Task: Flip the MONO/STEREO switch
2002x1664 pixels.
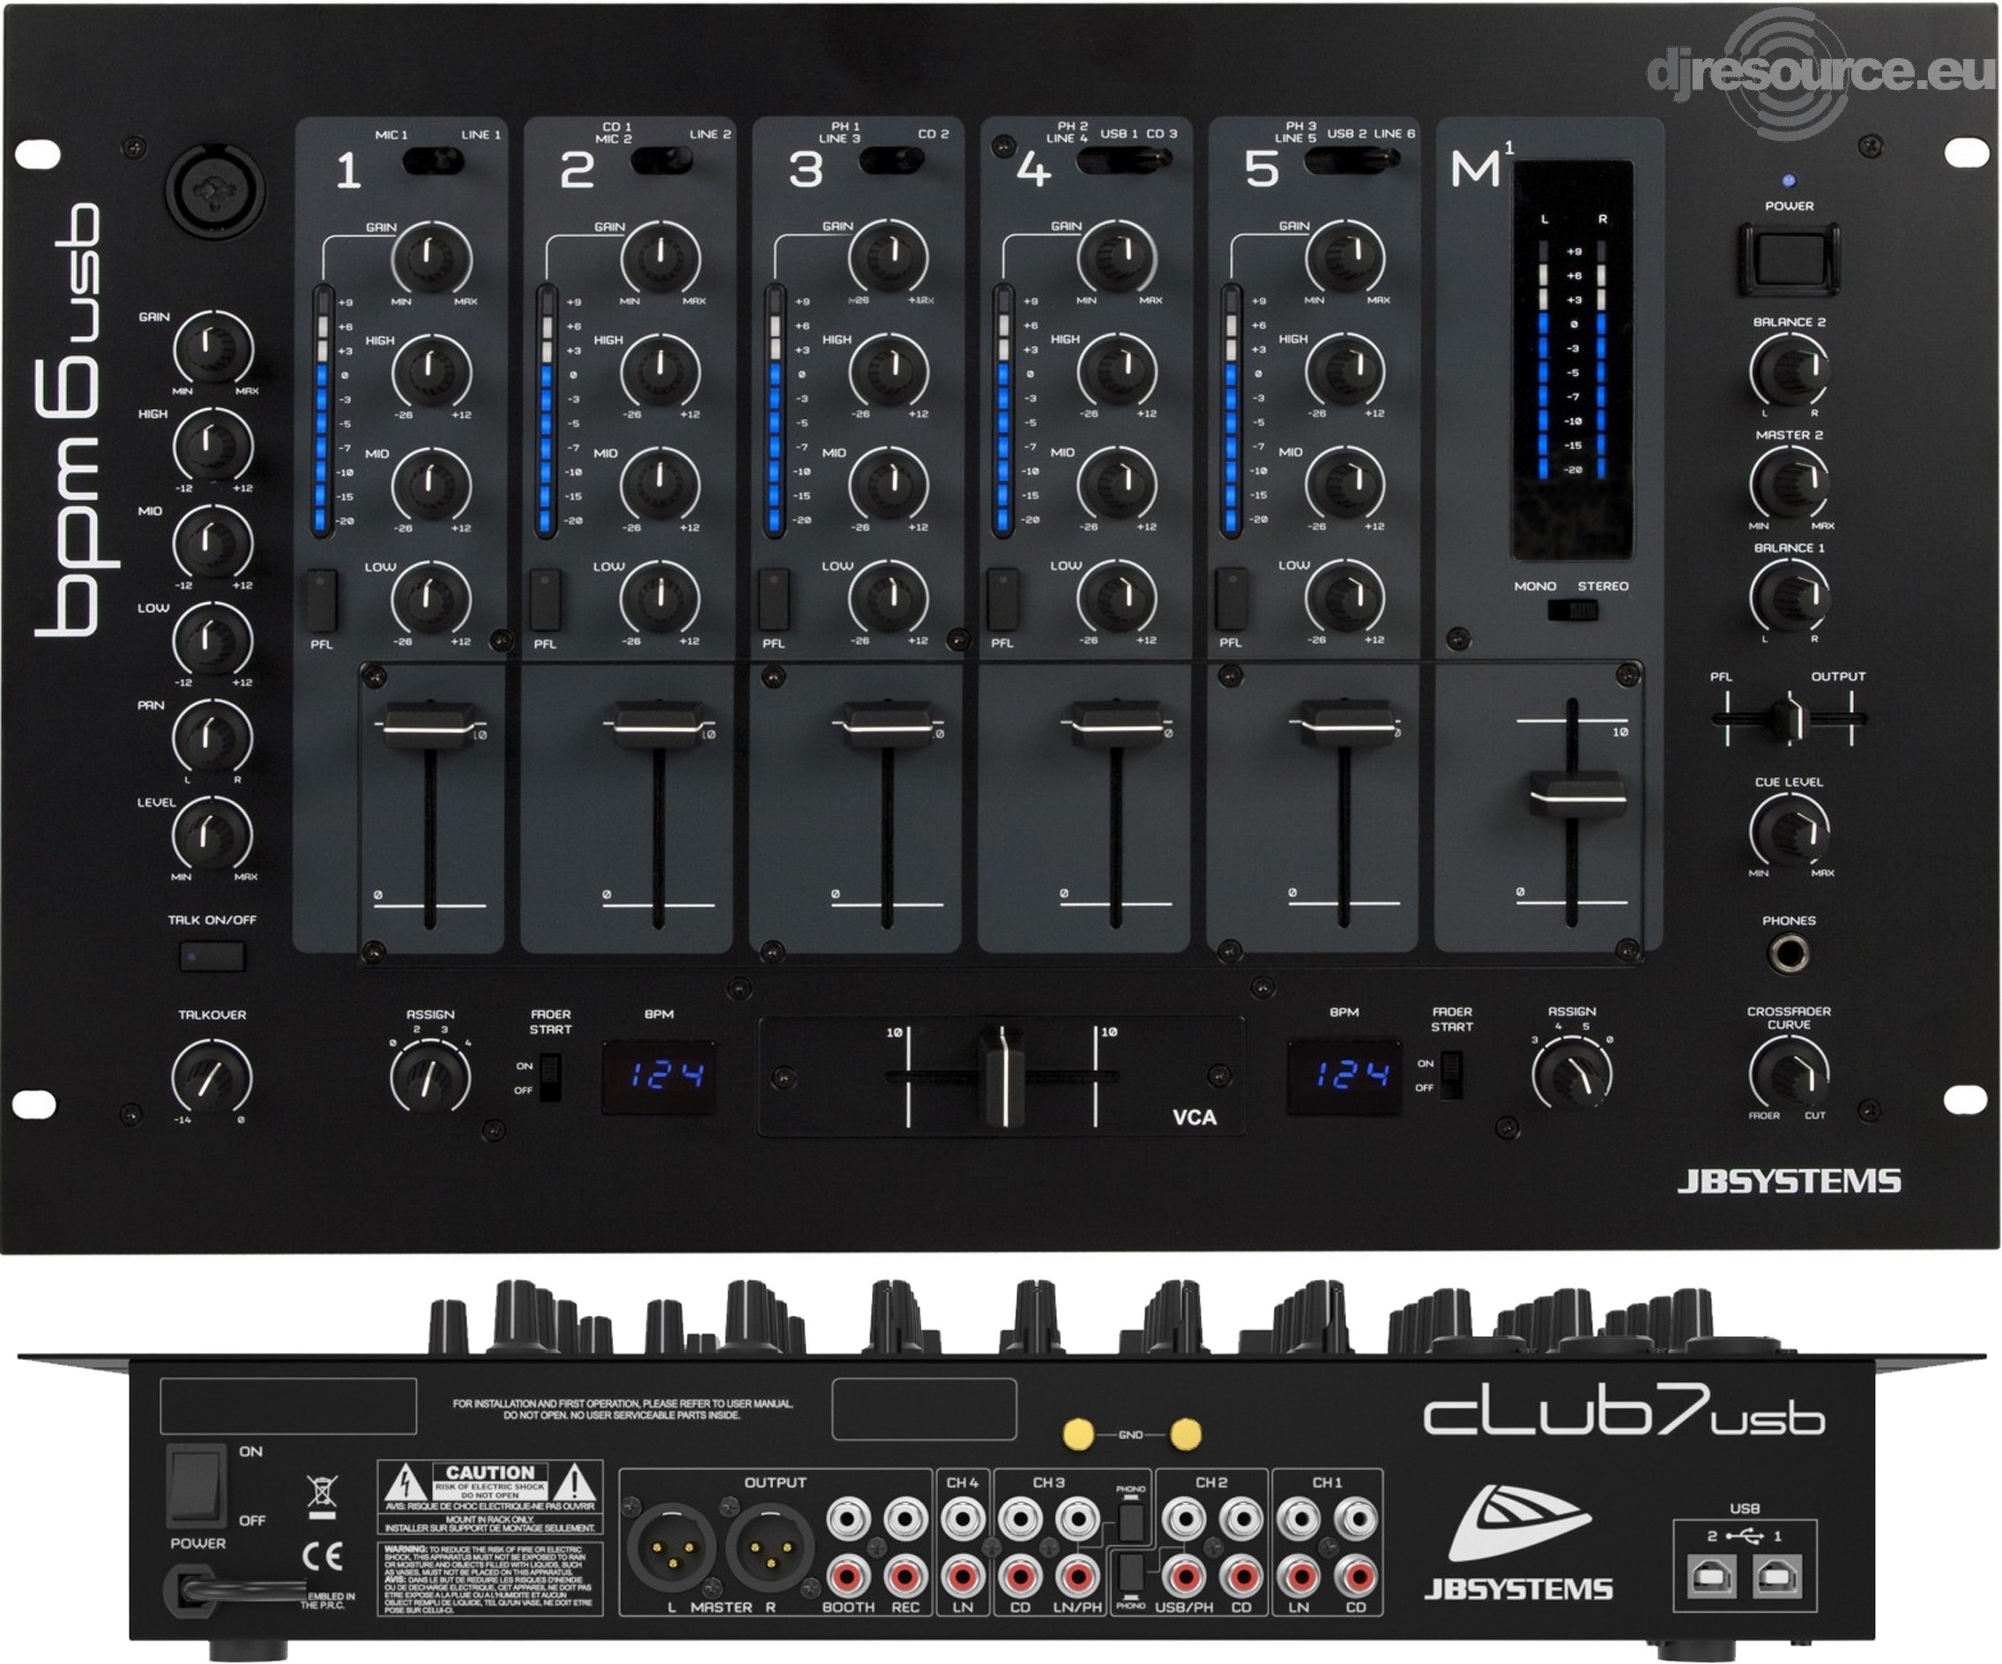Action: 1573,610
